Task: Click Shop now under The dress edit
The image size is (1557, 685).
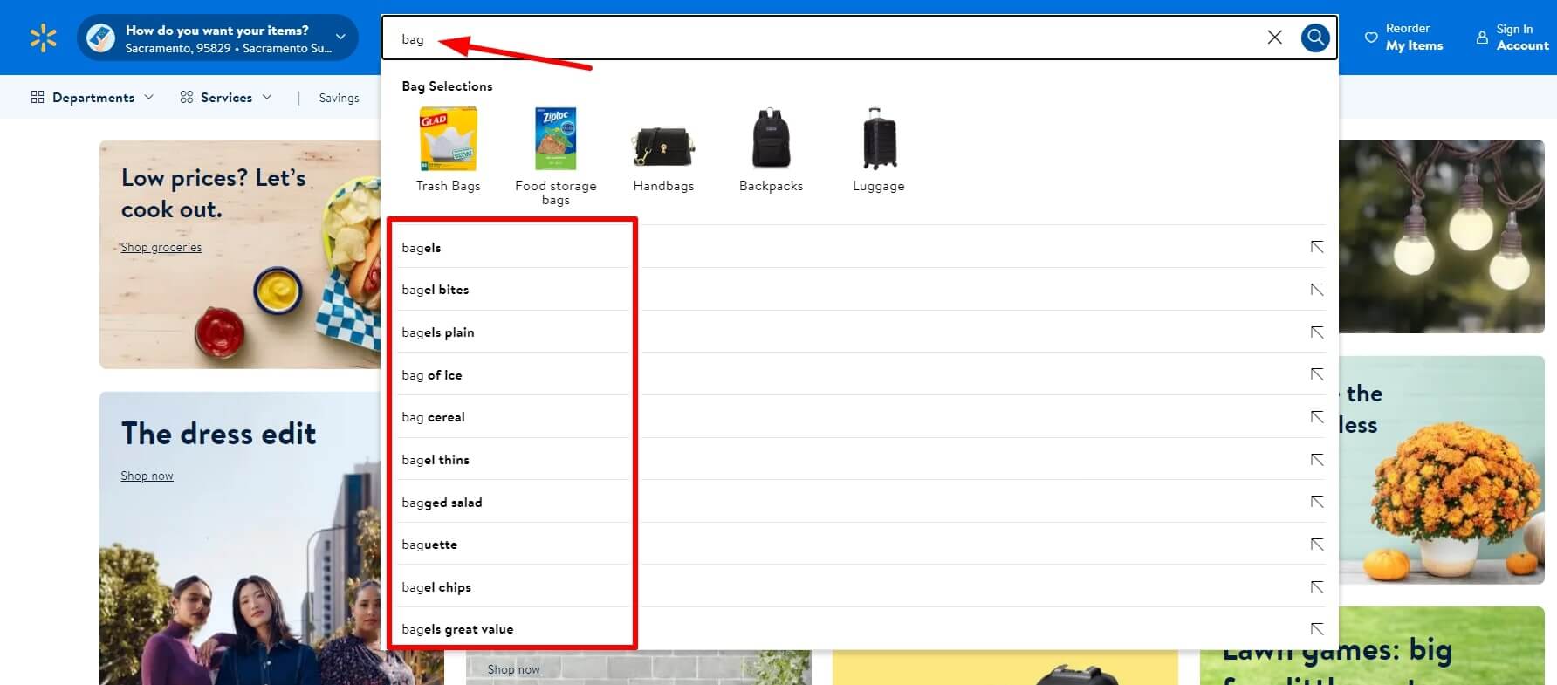Action: [147, 476]
